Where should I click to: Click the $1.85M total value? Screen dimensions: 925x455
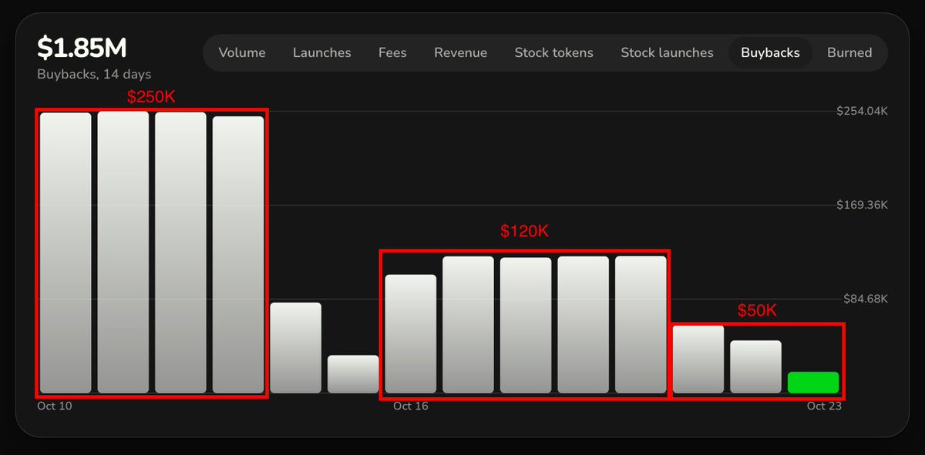[82, 49]
